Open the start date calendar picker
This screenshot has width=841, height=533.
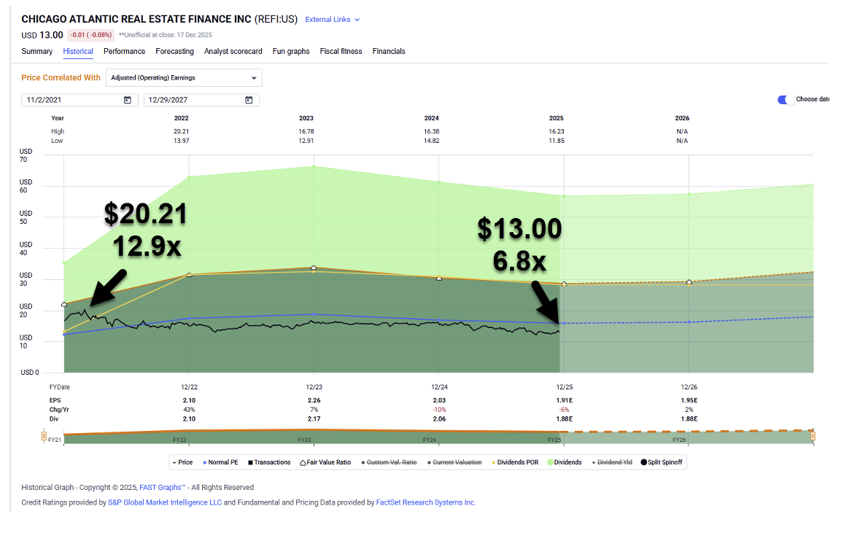(x=128, y=100)
